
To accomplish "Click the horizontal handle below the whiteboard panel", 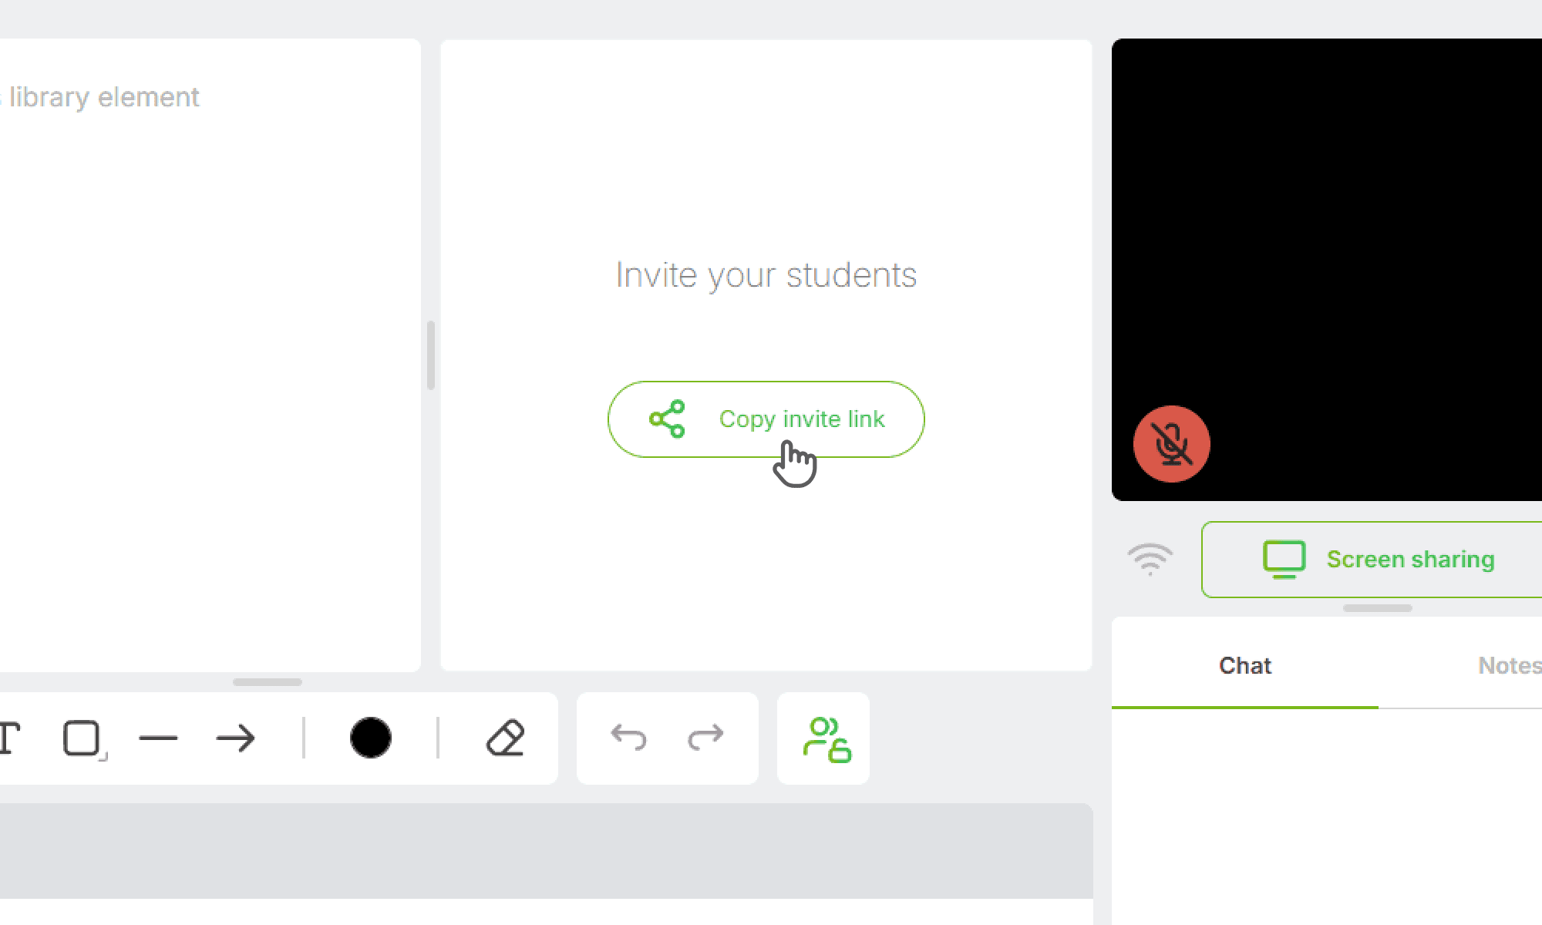I will pos(267,682).
